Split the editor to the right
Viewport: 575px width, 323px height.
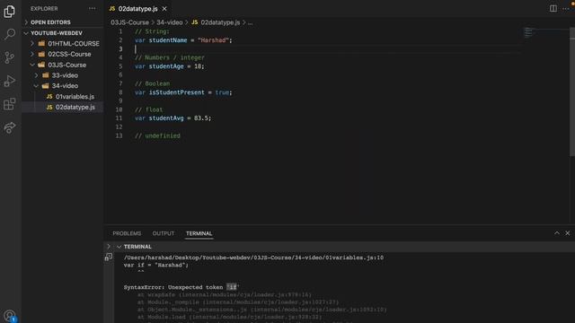(553, 8)
